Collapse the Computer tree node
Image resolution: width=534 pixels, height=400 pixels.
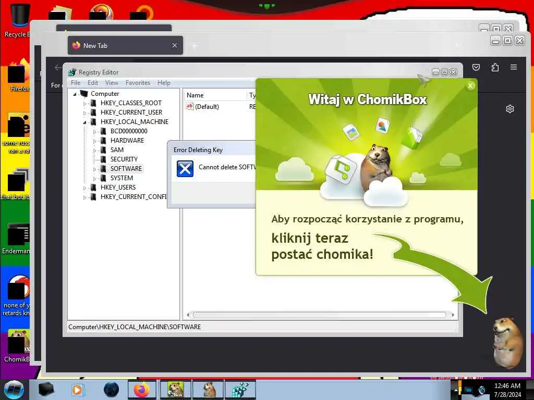tap(75, 94)
